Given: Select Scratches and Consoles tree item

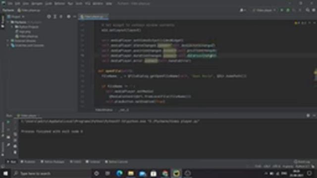Looking at the screenshot, I should [28, 45].
